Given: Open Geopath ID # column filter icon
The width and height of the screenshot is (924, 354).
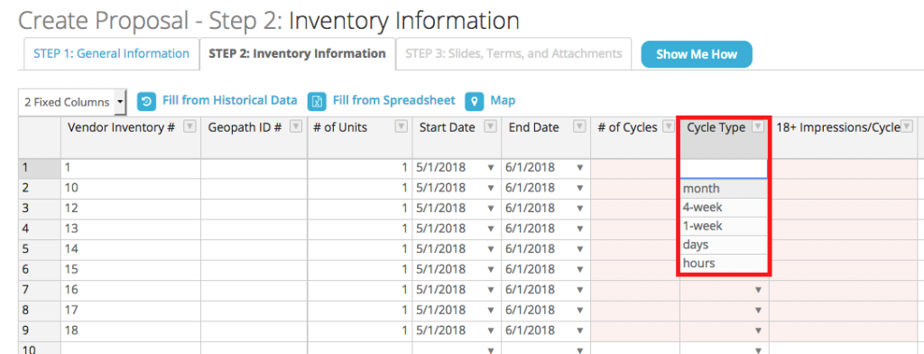Looking at the screenshot, I should click(296, 126).
